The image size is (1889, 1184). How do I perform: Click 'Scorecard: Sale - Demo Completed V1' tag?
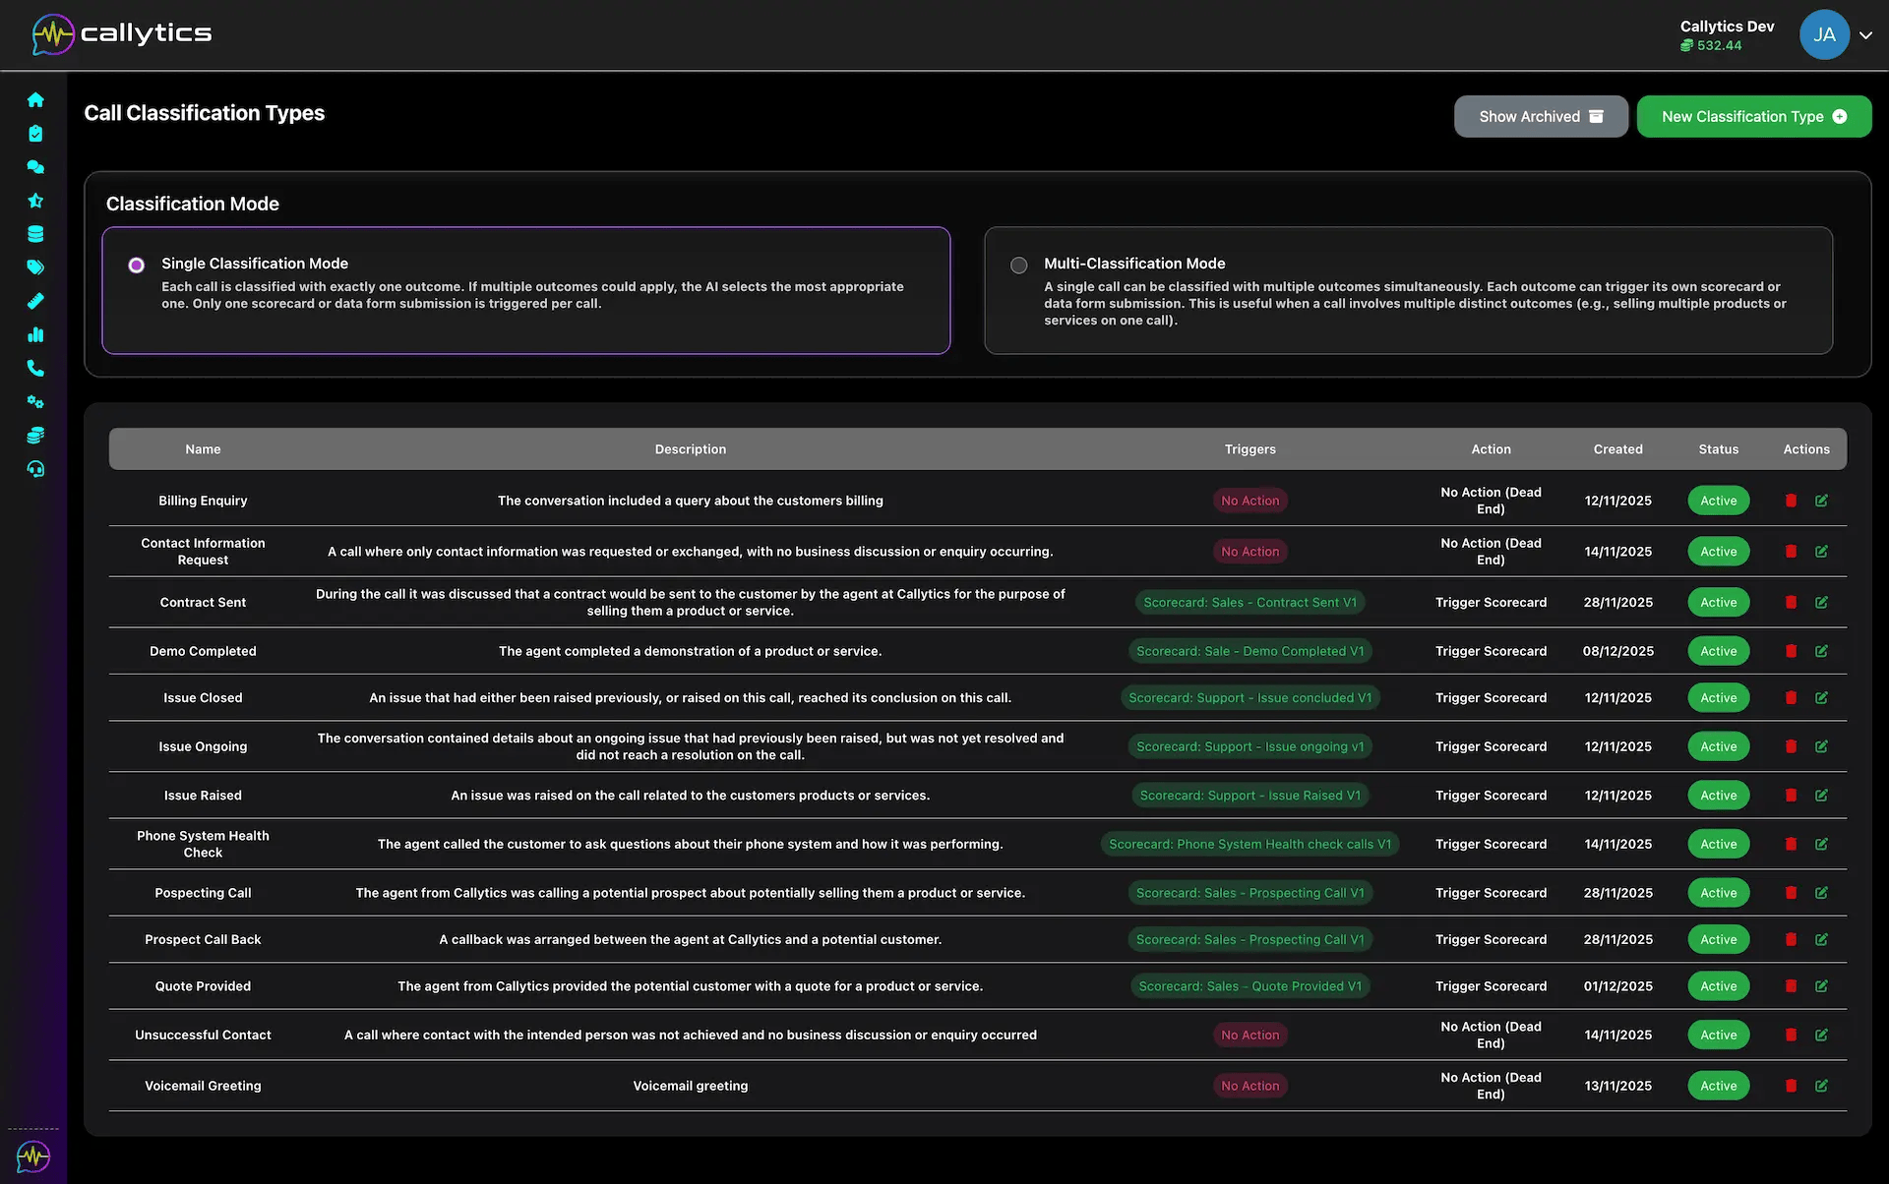pos(1249,651)
